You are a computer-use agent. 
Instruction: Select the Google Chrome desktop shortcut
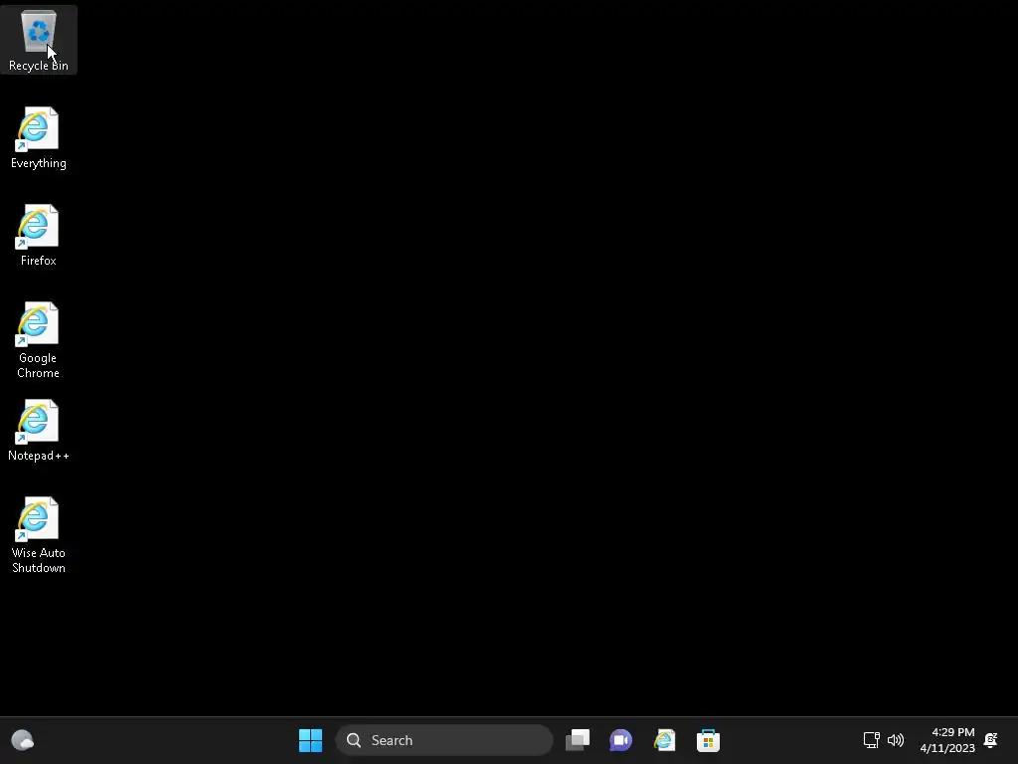(39, 340)
